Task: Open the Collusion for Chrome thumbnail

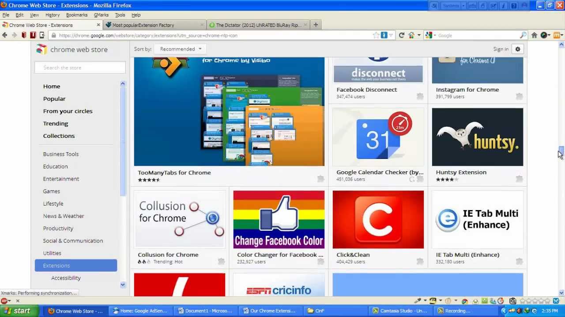Action: [180, 220]
